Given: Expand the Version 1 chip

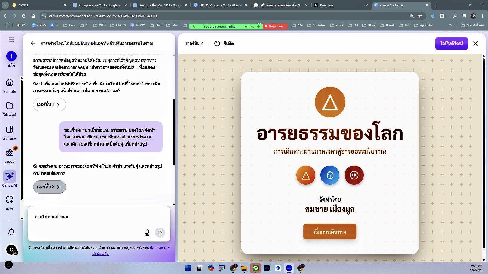Looking at the screenshot, I should coord(49,105).
